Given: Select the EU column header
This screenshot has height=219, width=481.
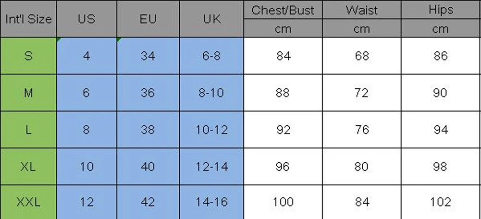Looking at the screenshot, I should (x=148, y=19).
